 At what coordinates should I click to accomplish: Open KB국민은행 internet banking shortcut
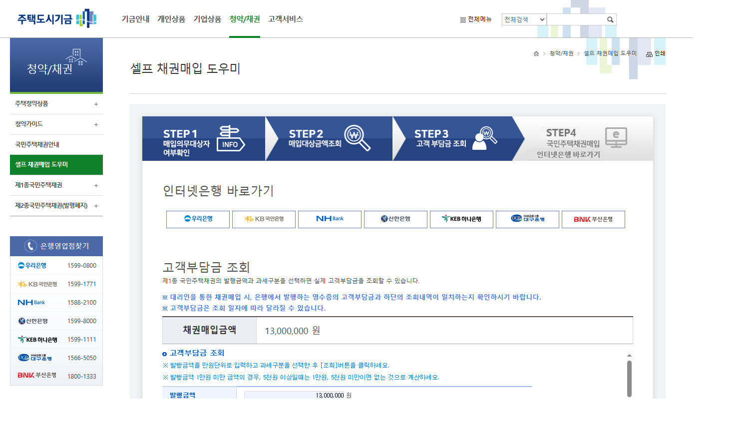tap(264, 219)
